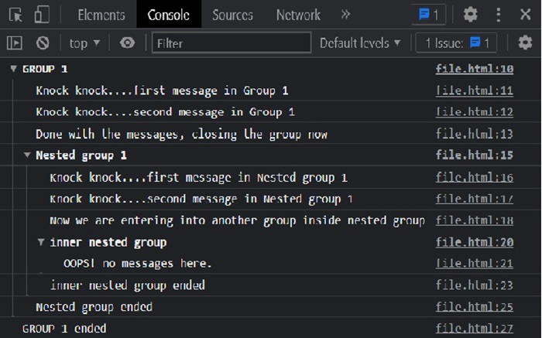Image resolution: width=542 pixels, height=338 pixels.
Task: Open the Sources tab
Action: (x=232, y=15)
